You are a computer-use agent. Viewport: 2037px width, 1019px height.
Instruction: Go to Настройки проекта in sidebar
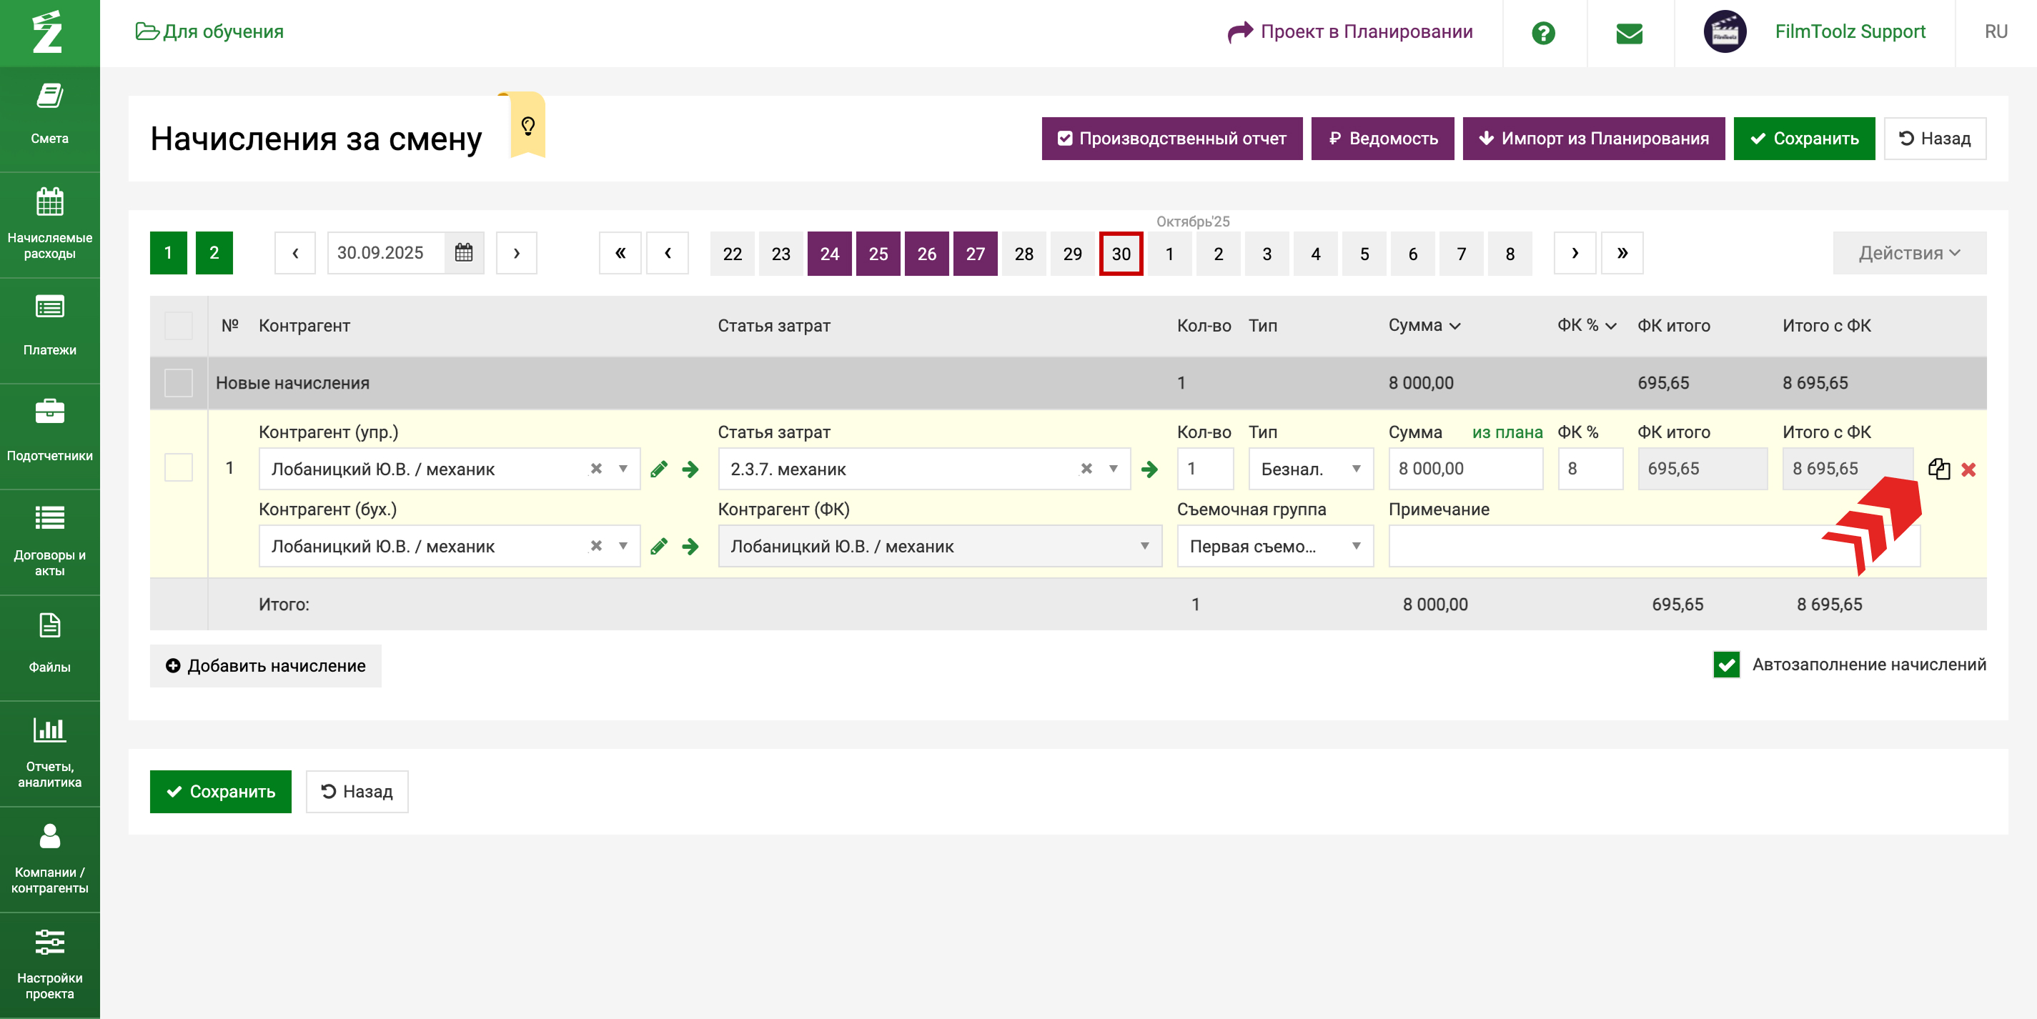(50, 965)
